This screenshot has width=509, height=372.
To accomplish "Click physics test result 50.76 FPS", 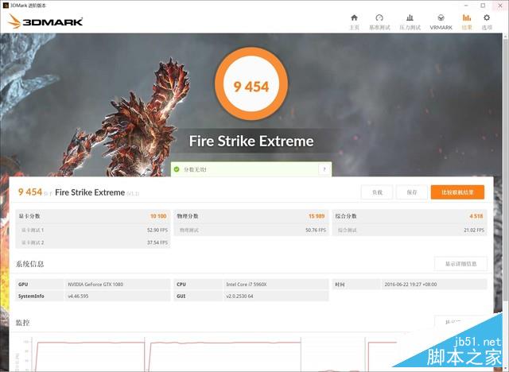I will (x=316, y=230).
